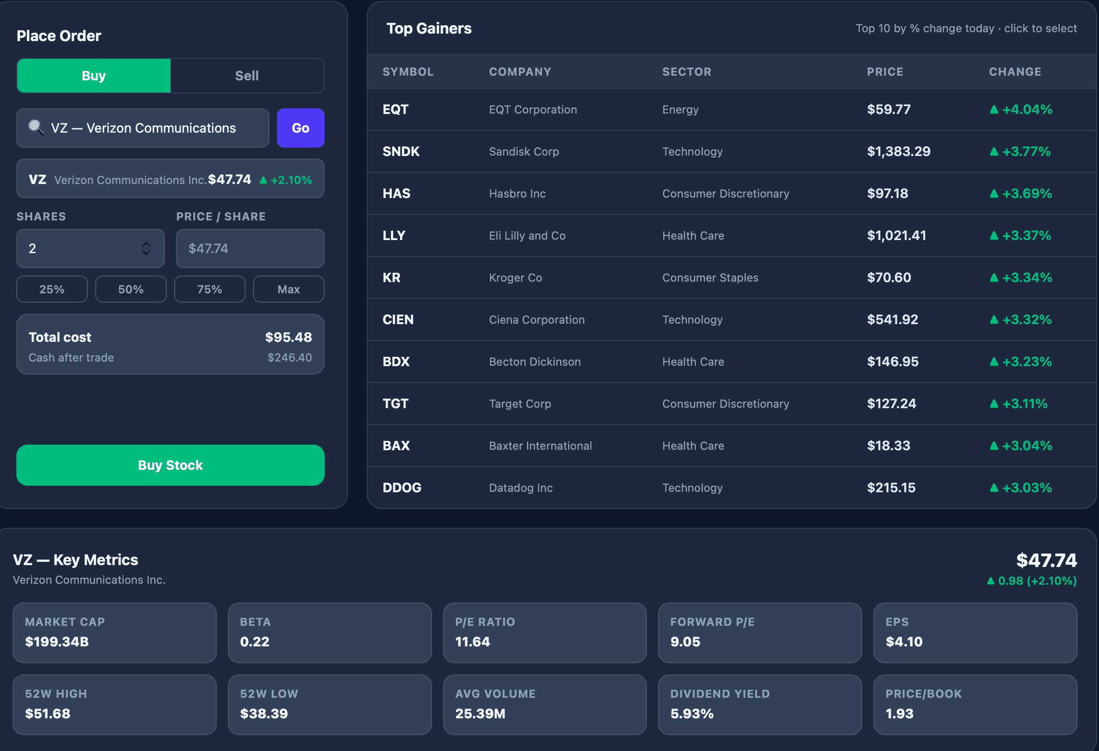The height and width of the screenshot is (751, 1099).
Task: Select the Max allocation button
Action: coord(289,290)
